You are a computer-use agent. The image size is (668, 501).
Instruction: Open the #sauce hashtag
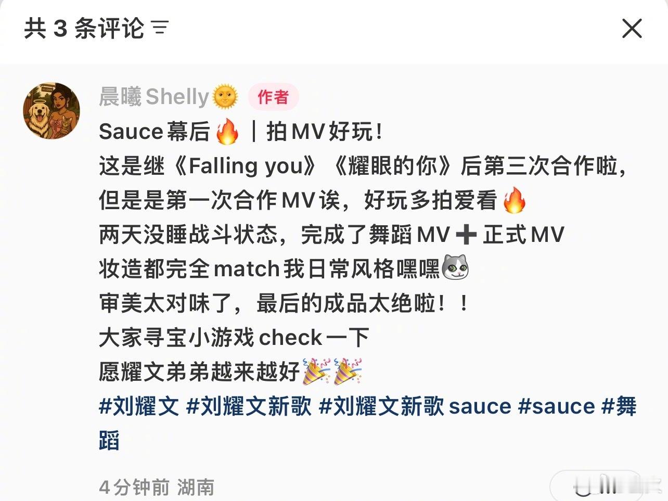[557, 406]
